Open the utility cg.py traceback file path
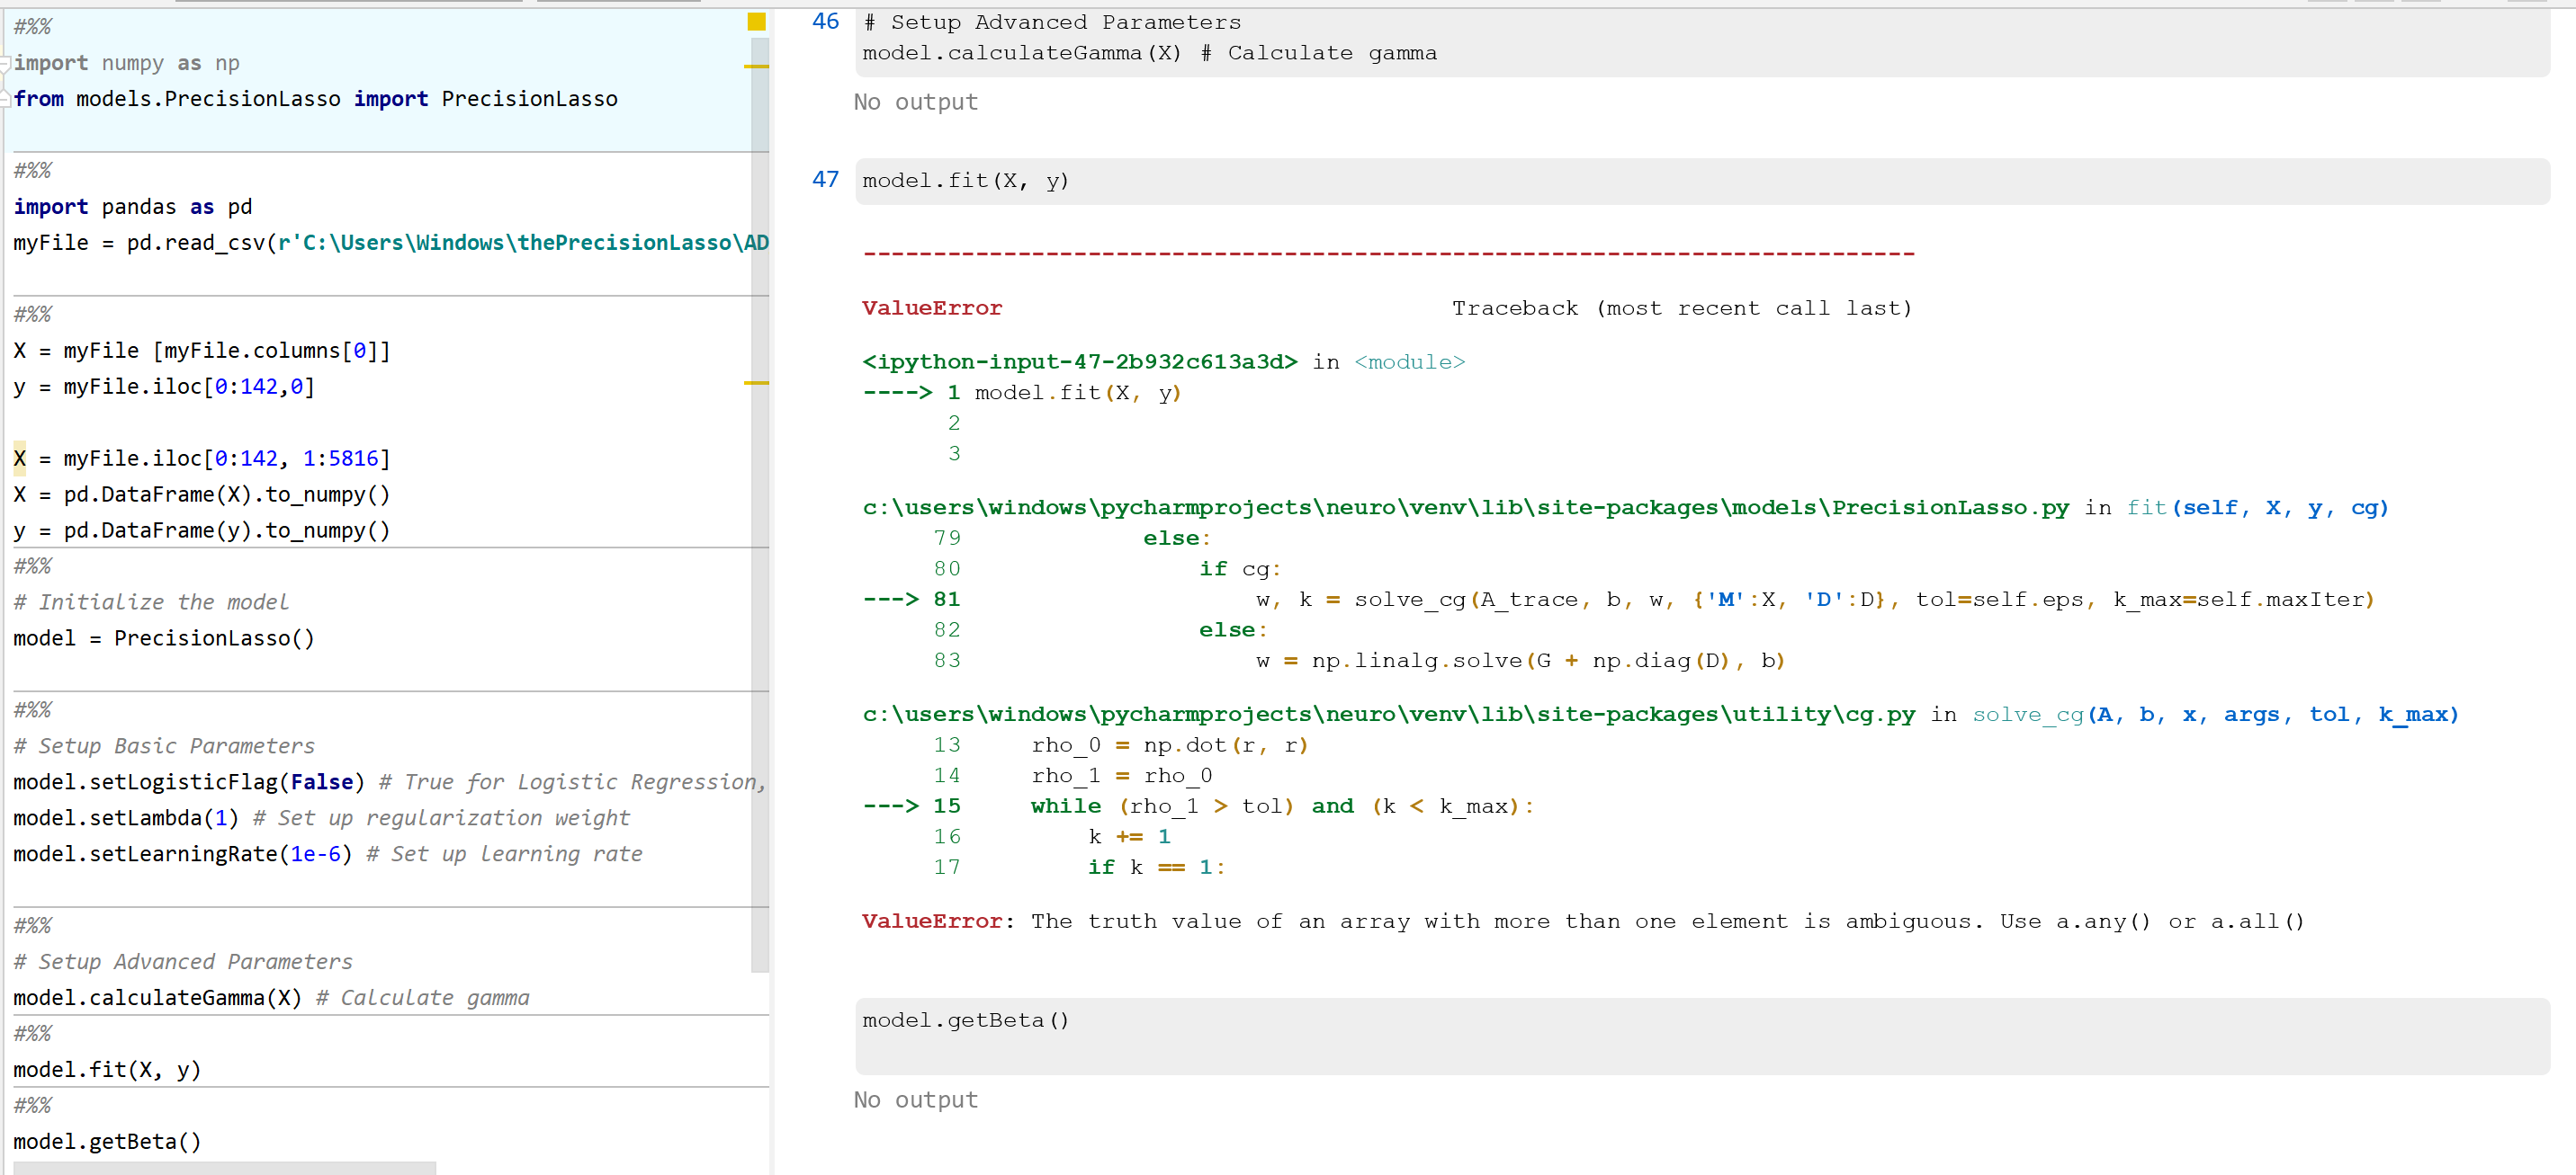 click(1388, 715)
